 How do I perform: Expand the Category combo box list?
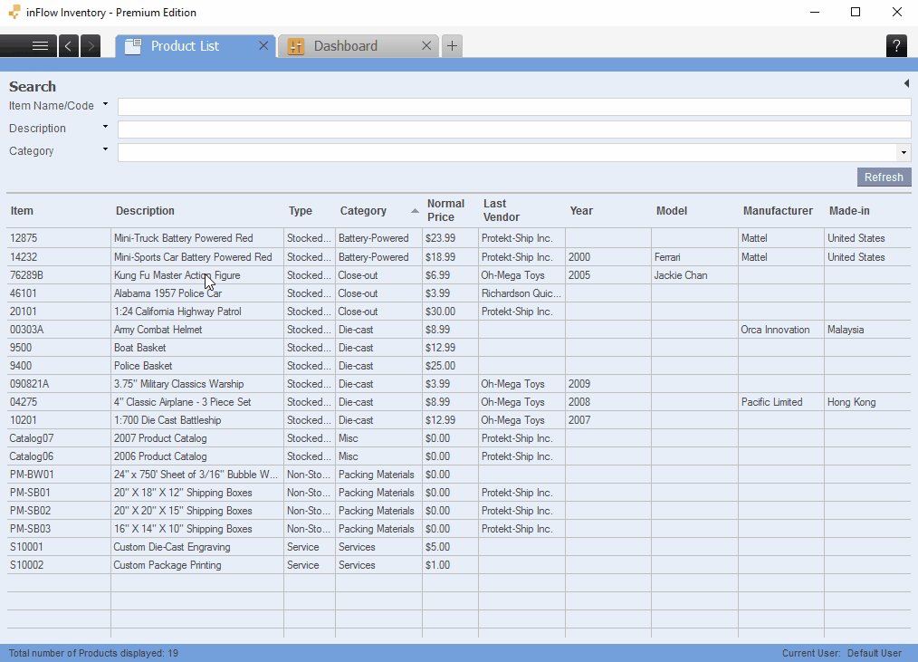pyautogui.click(x=904, y=153)
